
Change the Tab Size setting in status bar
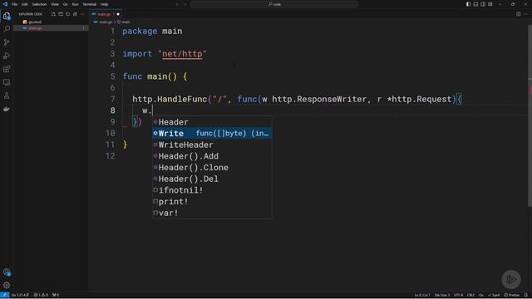pyautogui.click(x=442, y=295)
